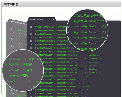Click the magnified 是否开启SQL安全检 comment
This screenshot has height=97, width=122.
(88, 16)
